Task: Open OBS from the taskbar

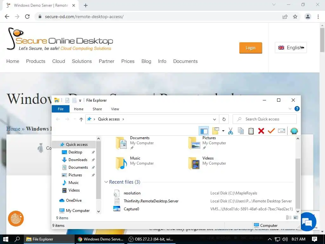Action: (151, 239)
